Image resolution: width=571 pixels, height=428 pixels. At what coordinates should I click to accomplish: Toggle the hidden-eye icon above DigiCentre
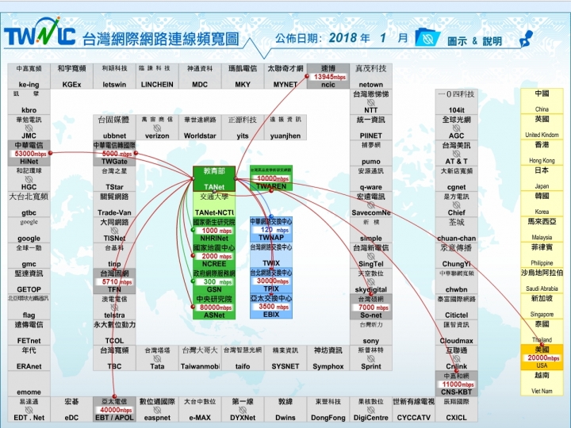pos(370,411)
